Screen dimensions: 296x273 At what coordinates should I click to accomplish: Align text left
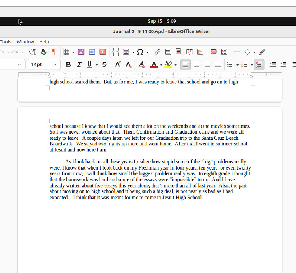click(186, 65)
